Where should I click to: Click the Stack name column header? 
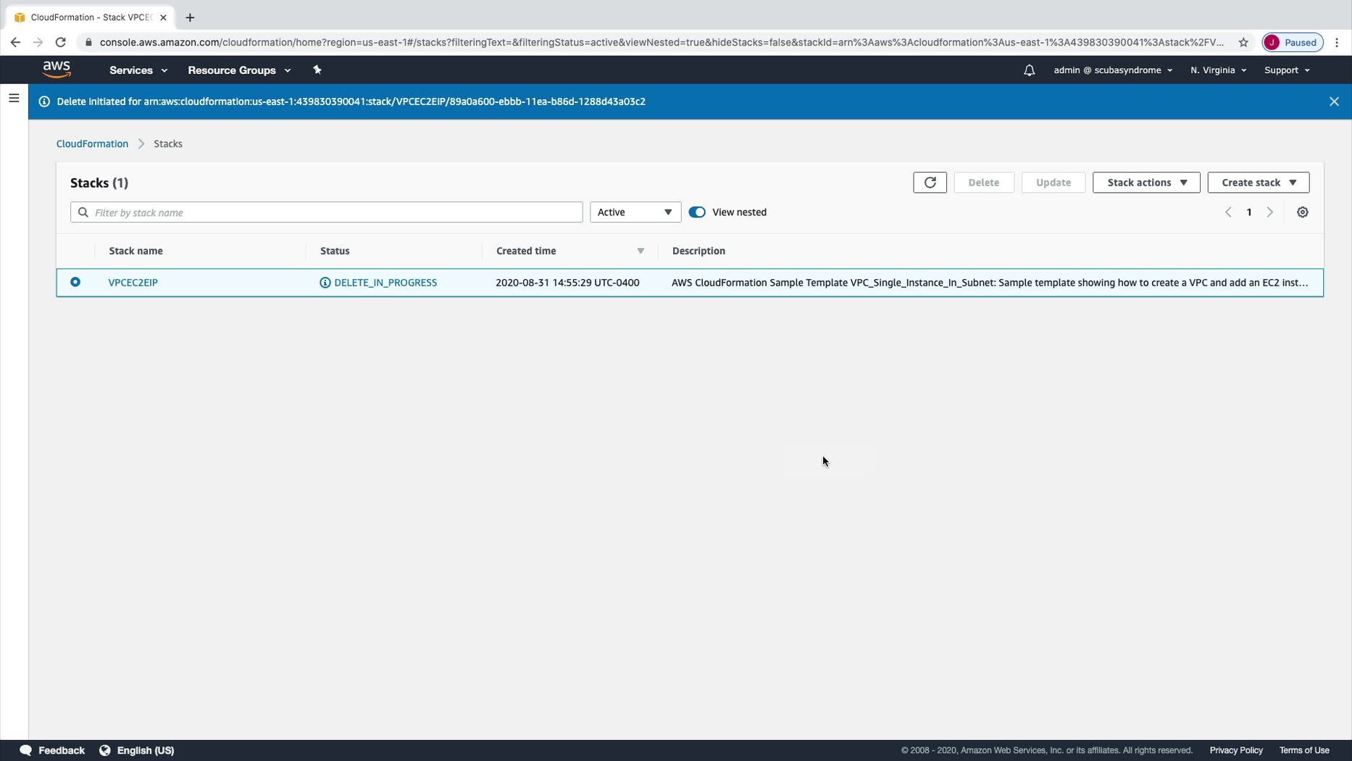pyautogui.click(x=135, y=251)
